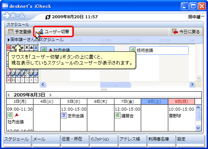208x149 pixels.
Task: Click the 仮 icon on 技術会議 event
Action: pos(133,50)
